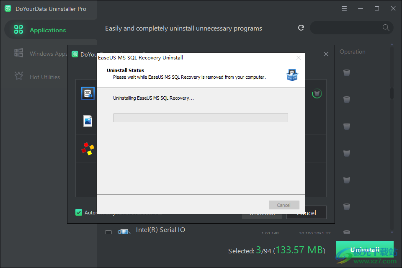Click the search magnifier icon
Screen dimensions: 402x268
pos(386,28)
